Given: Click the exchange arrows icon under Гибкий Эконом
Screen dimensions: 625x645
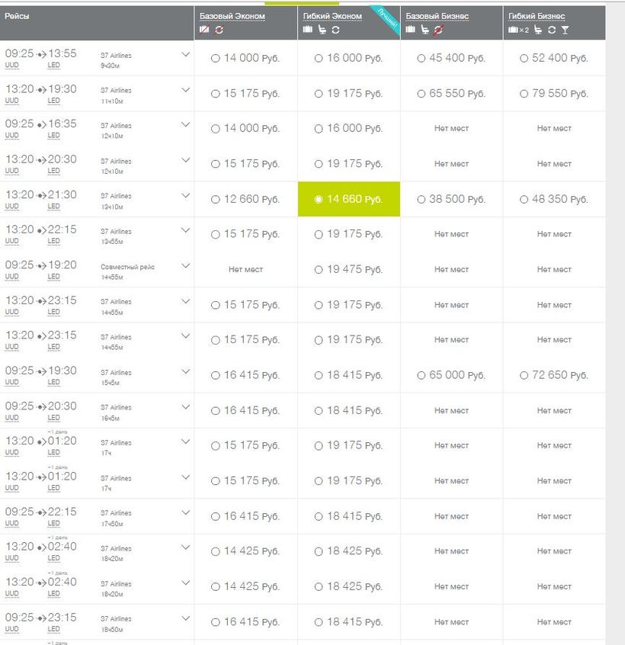Looking at the screenshot, I should pos(335,30).
